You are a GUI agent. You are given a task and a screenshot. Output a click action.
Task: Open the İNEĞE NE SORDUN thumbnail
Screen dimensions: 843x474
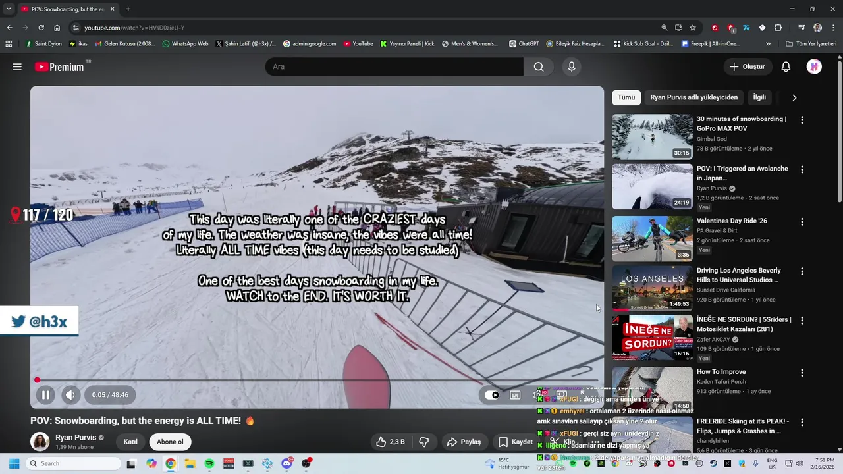pos(652,338)
